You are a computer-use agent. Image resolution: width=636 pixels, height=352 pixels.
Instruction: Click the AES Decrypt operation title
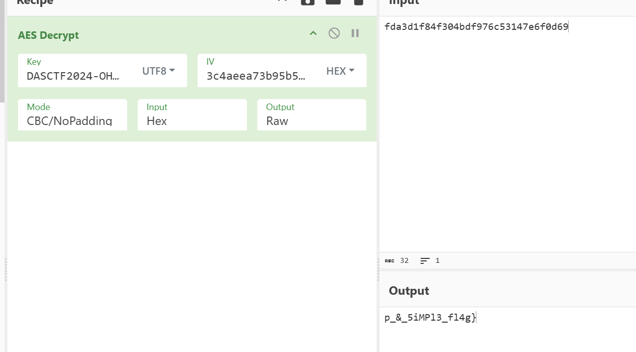48,35
